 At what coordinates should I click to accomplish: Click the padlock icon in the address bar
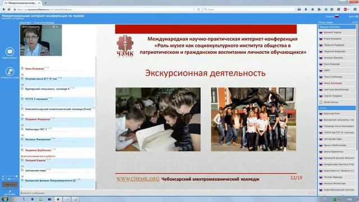pos(15,10)
